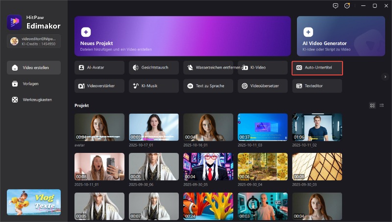Open the Texteditor tool

pyautogui.click(x=317, y=86)
